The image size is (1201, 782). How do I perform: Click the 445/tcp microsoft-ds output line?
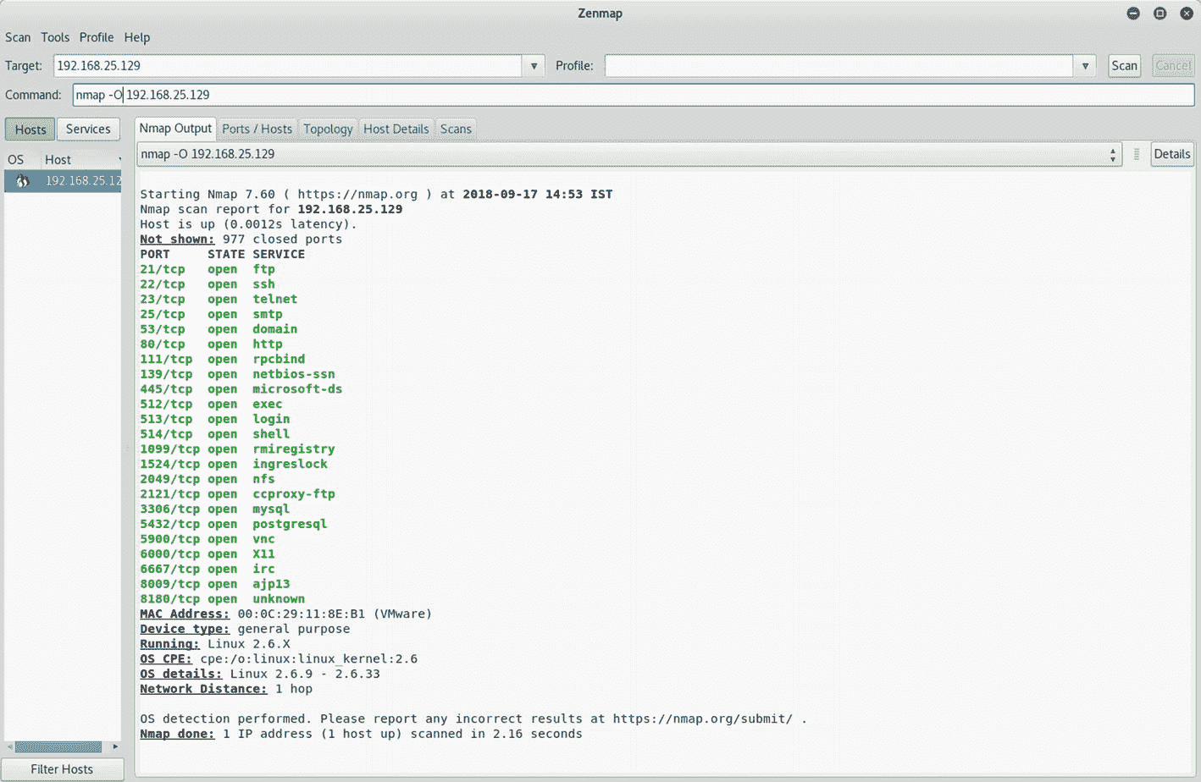pos(241,389)
